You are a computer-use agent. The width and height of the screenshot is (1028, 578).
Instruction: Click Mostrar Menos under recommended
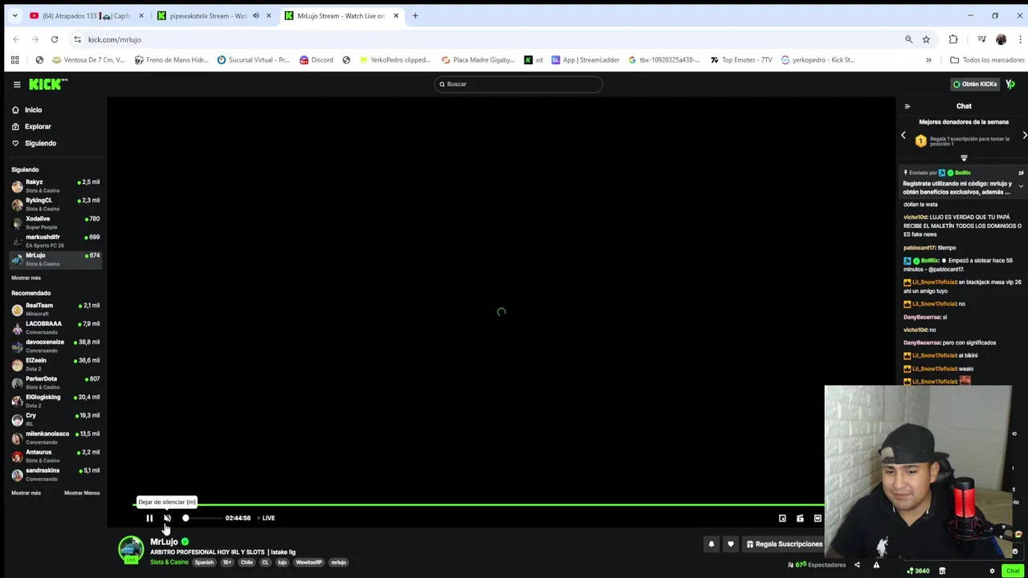pyautogui.click(x=82, y=493)
